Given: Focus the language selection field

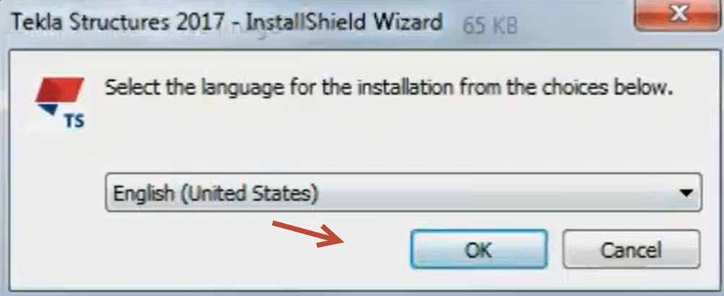Looking at the screenshot, I should [x=404, y=192].
